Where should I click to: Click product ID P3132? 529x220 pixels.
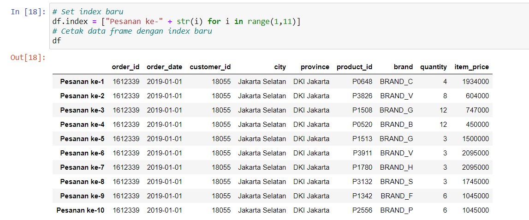[x=363, y=182]
